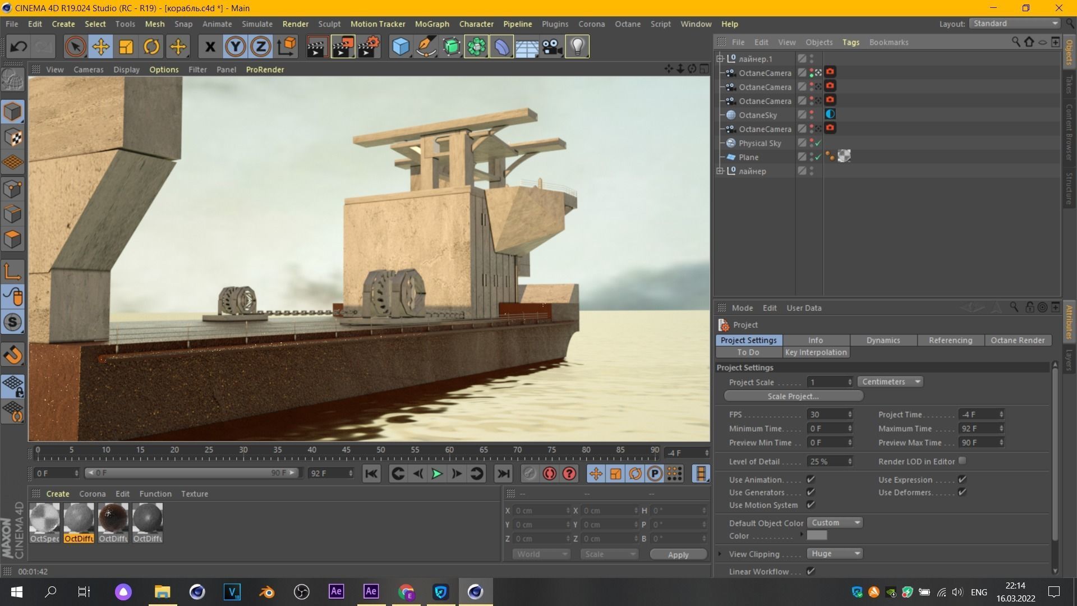This screenshot has height=606, width=1077.
Task: Expand the лайнер object tree
Action: tap(720, 171)
